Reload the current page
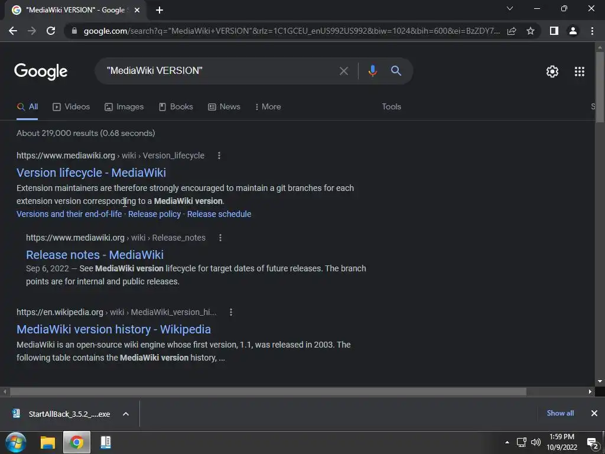605x454 pixels. pyautogui.click(x=51, y=31)
